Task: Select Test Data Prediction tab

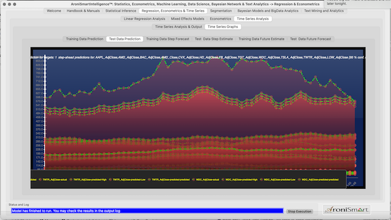Action: coord(125,39)
